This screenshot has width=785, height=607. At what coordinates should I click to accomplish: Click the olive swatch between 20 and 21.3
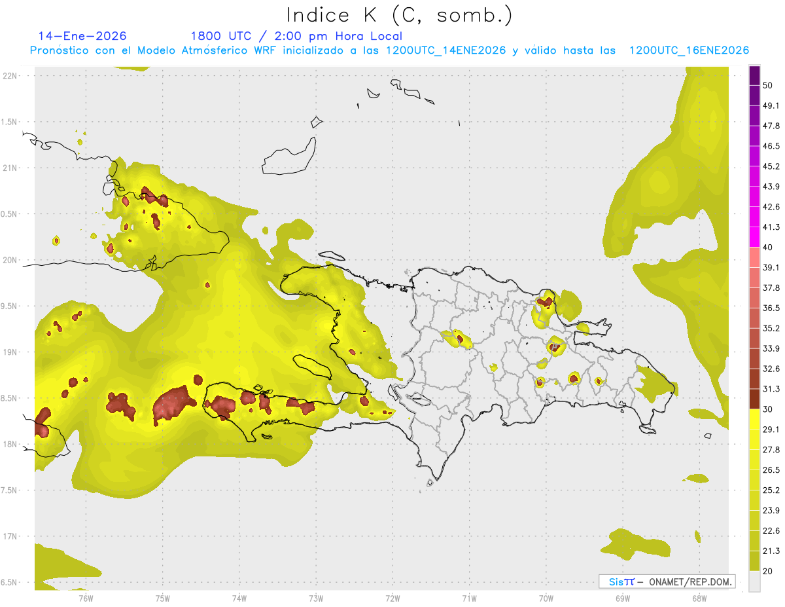pyautogui.click(x=754, y=561)
